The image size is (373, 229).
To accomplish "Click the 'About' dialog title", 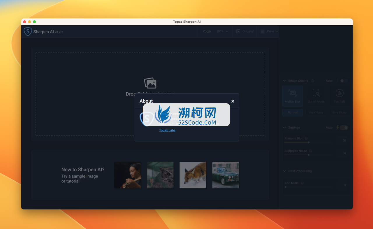I will click(146, 101).
